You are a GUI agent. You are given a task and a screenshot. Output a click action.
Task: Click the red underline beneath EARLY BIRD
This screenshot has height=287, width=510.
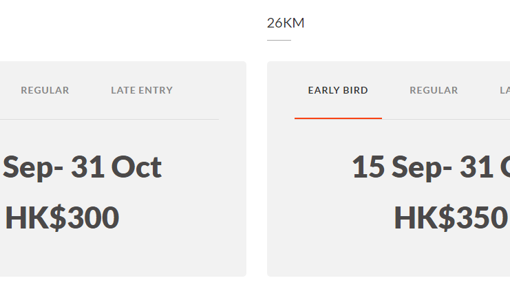pyautogui.click(x=338, y=118)
